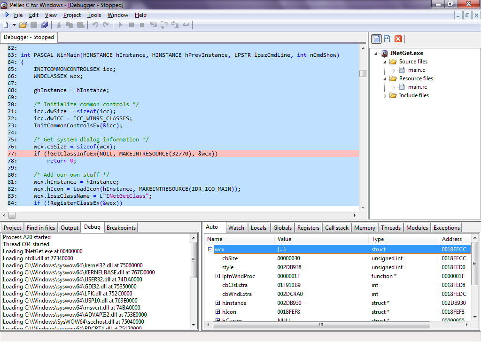
Task: Select main.rc in the project tree
Action: pyautogui.click(x=418, y=86)
